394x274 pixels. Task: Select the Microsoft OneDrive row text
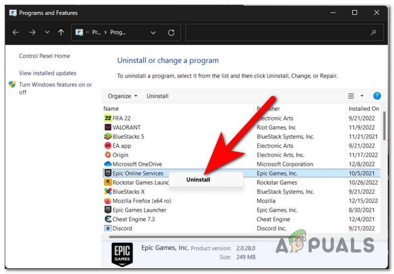(137, 164)
